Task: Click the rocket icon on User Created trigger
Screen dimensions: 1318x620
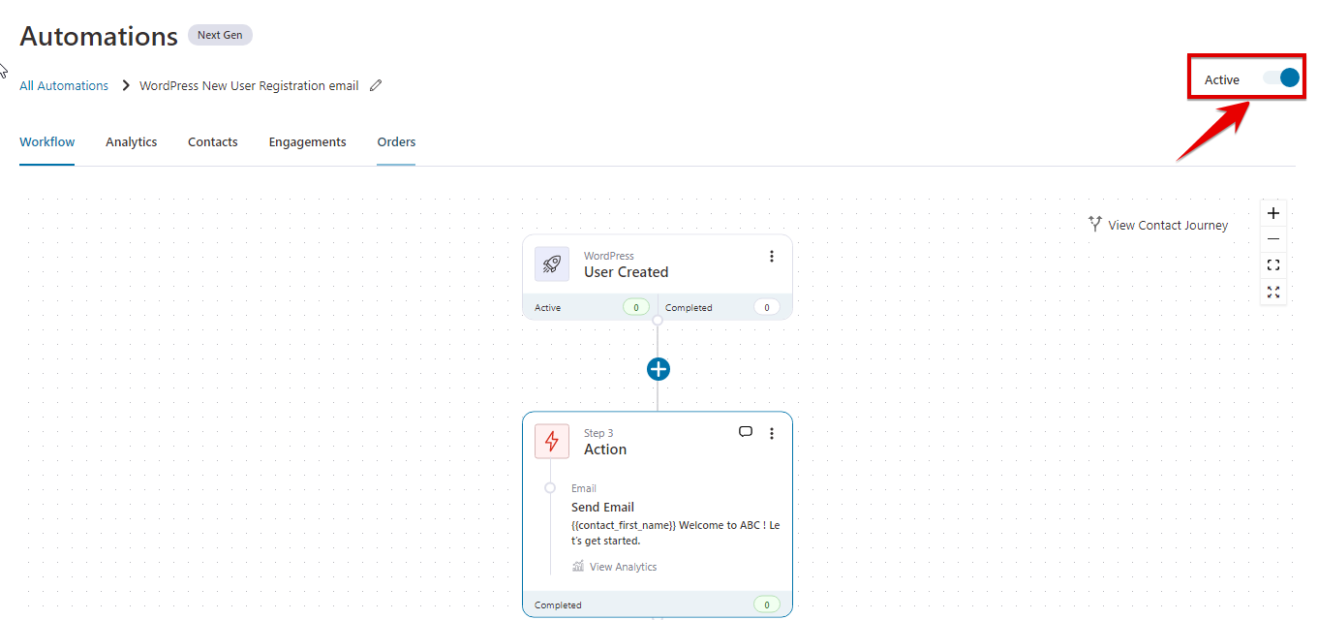Action: pos(552,263)
